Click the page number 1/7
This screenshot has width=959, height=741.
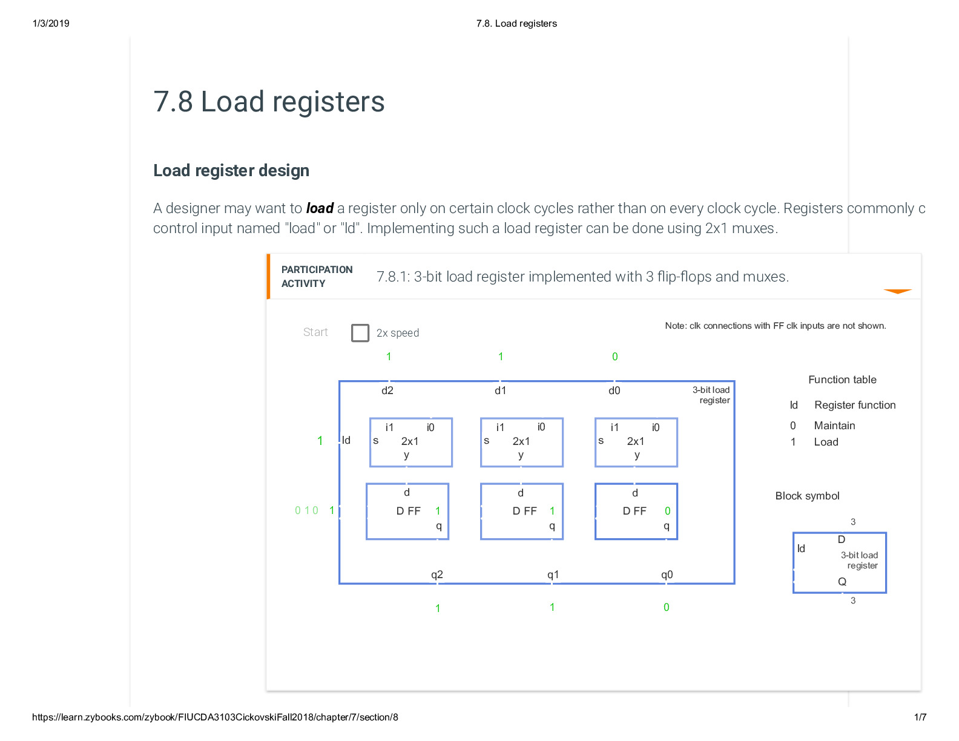(x=920, y=717)
